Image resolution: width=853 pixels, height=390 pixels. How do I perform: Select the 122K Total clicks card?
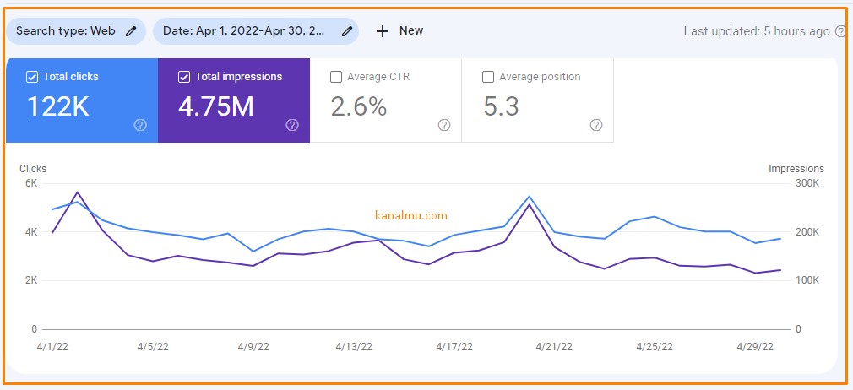(x=82, y=100)
